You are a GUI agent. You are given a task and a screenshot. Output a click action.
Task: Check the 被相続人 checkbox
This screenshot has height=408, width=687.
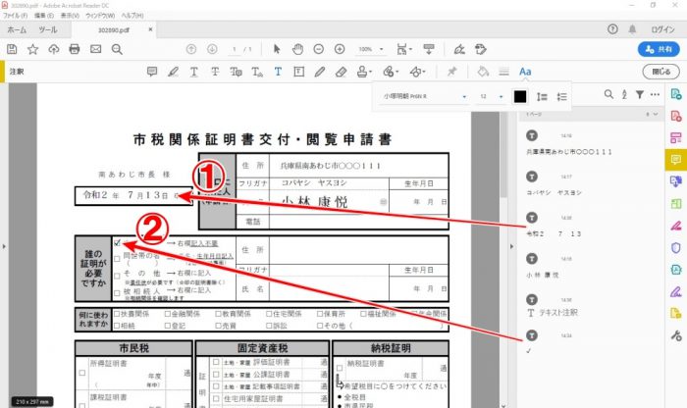click(x=117, y=293)
